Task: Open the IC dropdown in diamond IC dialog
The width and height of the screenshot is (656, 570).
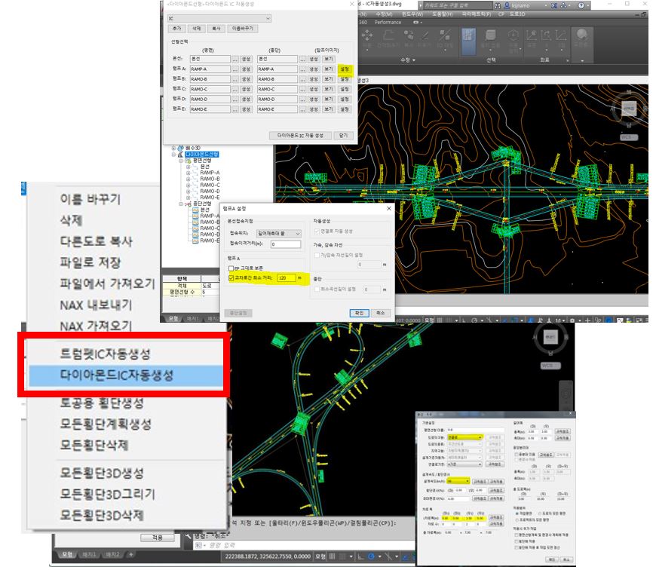Action: pyautogui.click(x=219, y=18)
